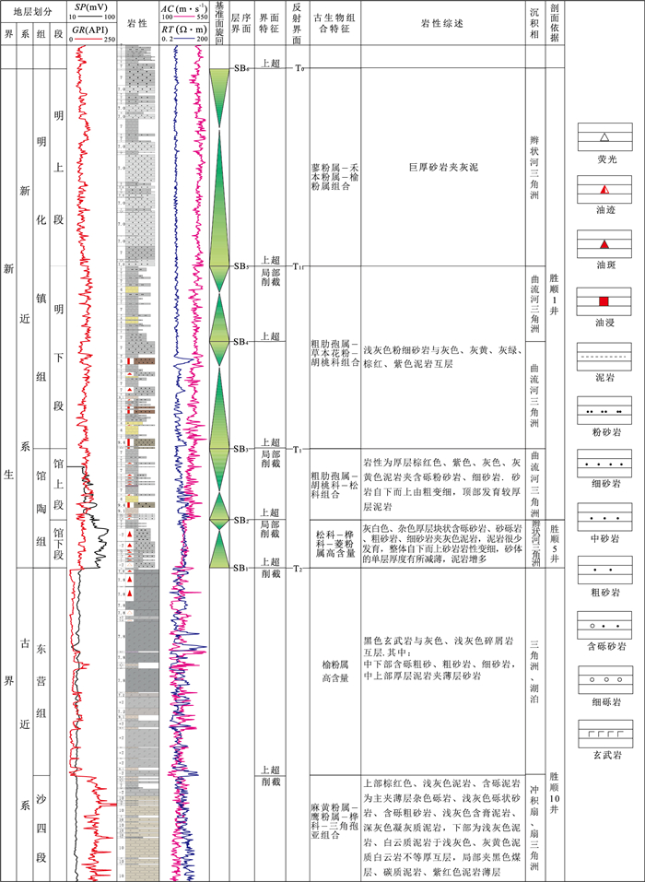The width and height of the screenshot is (645, 882).
Task: Click the 泥岩 dashed-line legend symbol
Action: click(x=604, y=357)
